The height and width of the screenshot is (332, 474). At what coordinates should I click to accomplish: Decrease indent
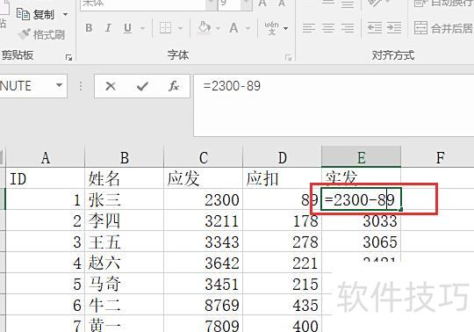point(375,28)
